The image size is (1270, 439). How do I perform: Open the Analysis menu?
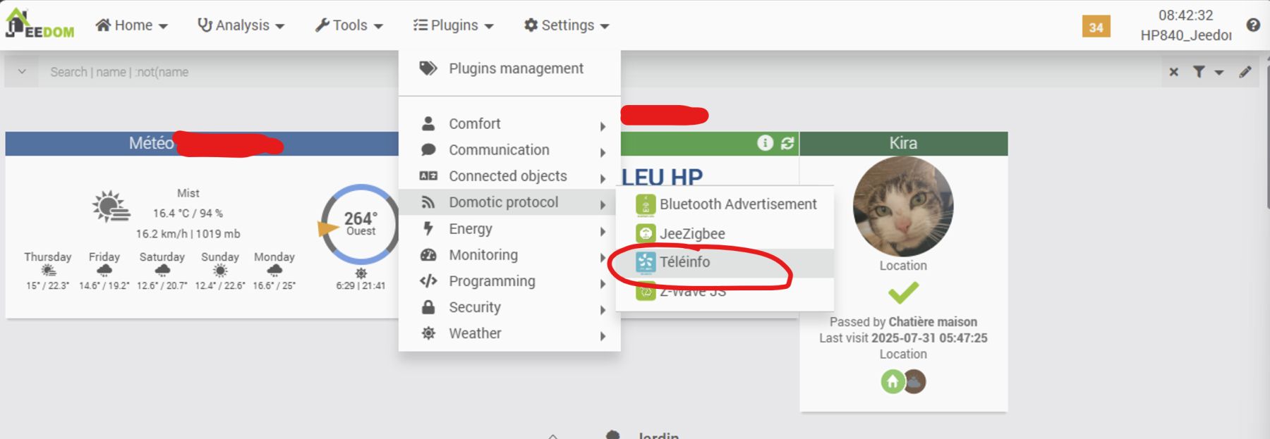pos(241,25)
